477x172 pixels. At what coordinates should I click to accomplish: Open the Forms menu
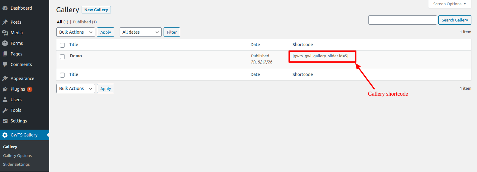click(x=25, y=43)
